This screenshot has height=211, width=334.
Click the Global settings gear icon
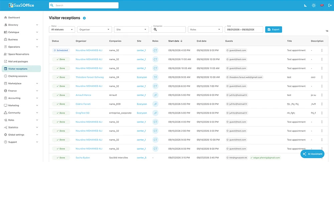(6, 135)
